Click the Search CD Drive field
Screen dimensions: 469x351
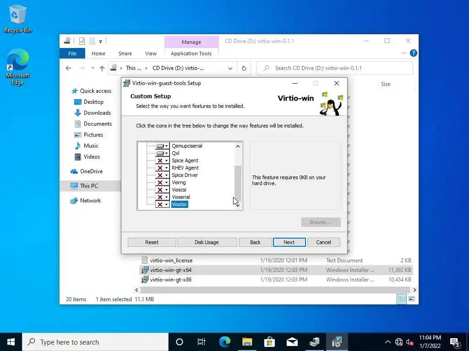coord(335,68)
